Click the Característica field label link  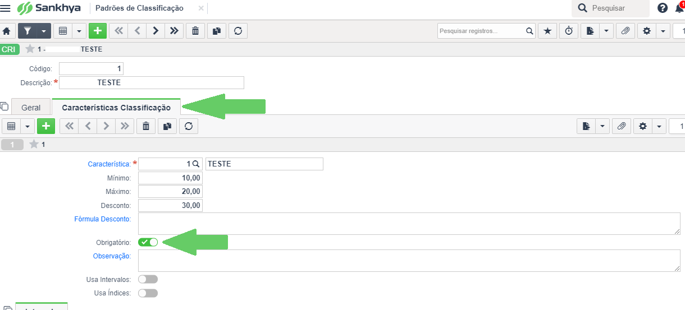(109, 164)
